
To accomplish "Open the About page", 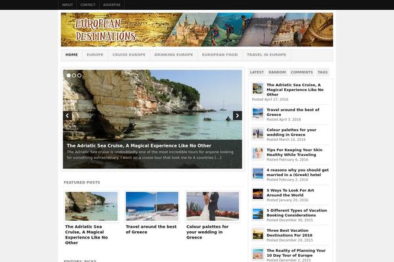I will pos(68,5).
